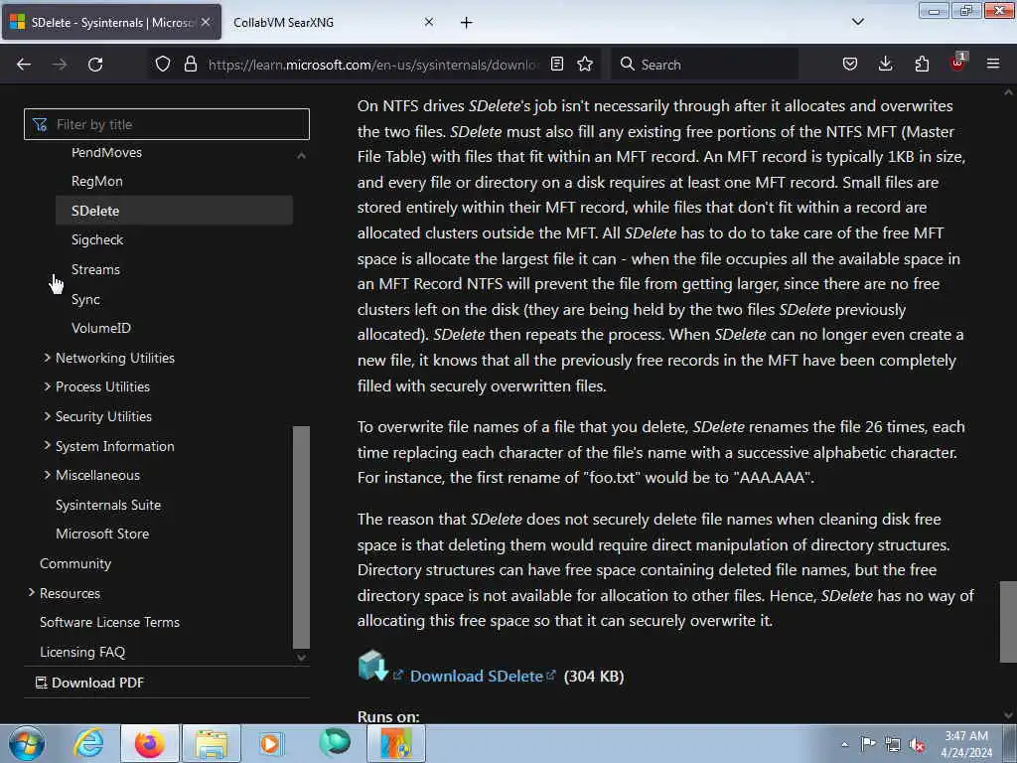This screenshot has height=763, width=1017.
Task: Open a new tab with plus button
Action: (467, 23)
